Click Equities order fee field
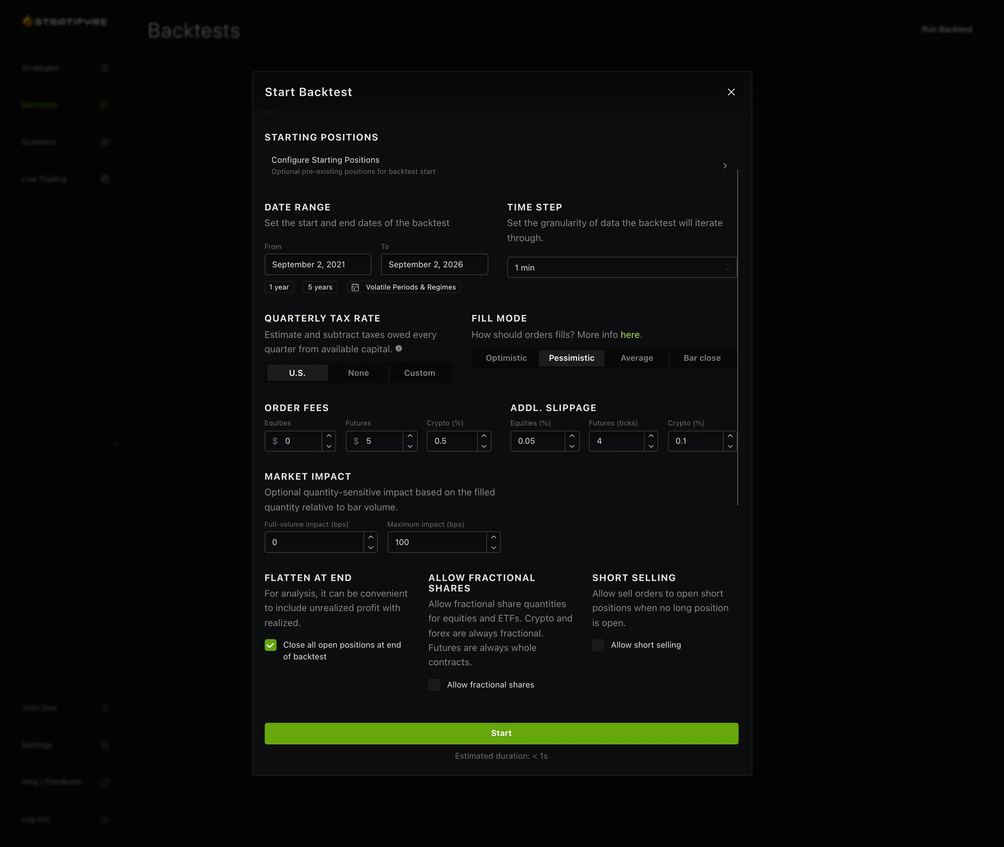1004x847 pixels. point(293,441)
